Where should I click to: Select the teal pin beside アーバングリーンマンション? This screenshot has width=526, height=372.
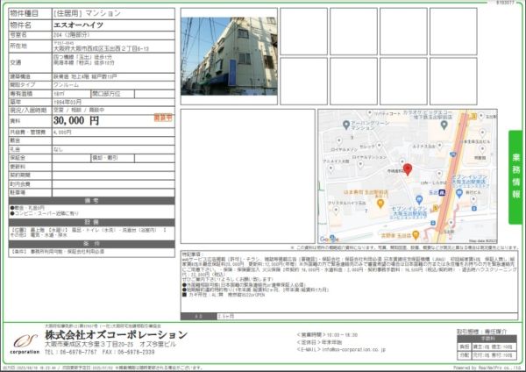[x=346, y=125]
